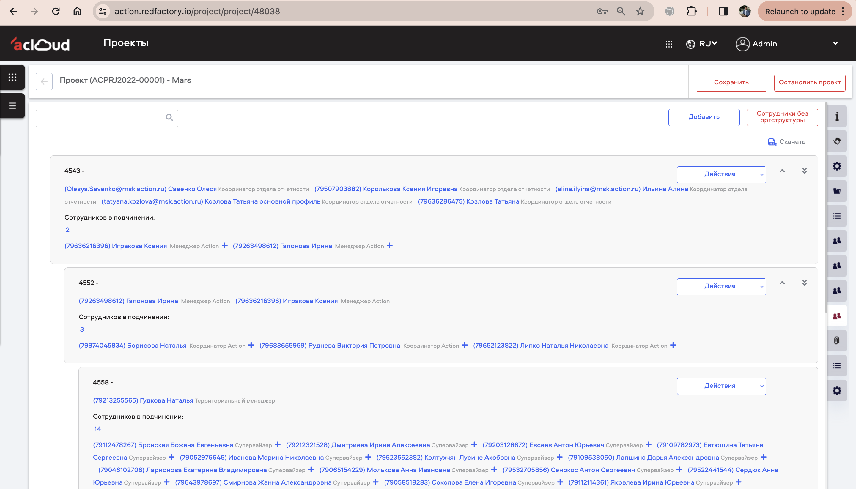The image size is (856, 489).
Task: Click the browser home button
Action: (x=77, y=11)
